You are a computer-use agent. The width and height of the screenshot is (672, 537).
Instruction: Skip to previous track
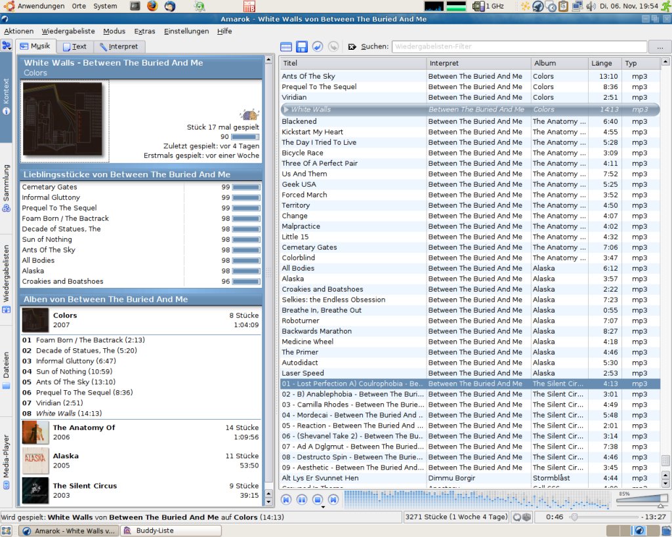[x=286, y=500]
